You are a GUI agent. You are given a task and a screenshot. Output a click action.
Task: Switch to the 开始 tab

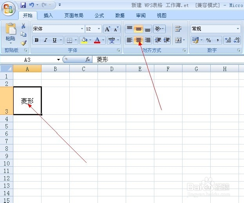28,16
